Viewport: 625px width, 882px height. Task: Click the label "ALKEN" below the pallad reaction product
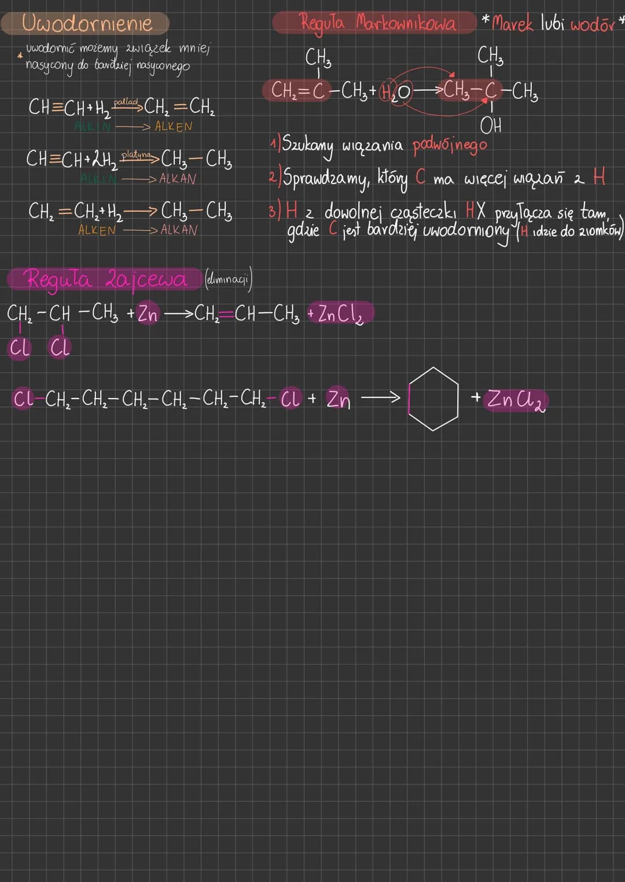tap(173, 127)
